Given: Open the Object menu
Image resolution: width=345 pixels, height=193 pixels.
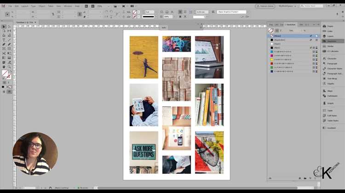Looking at the screenshot, I should 42,6.
